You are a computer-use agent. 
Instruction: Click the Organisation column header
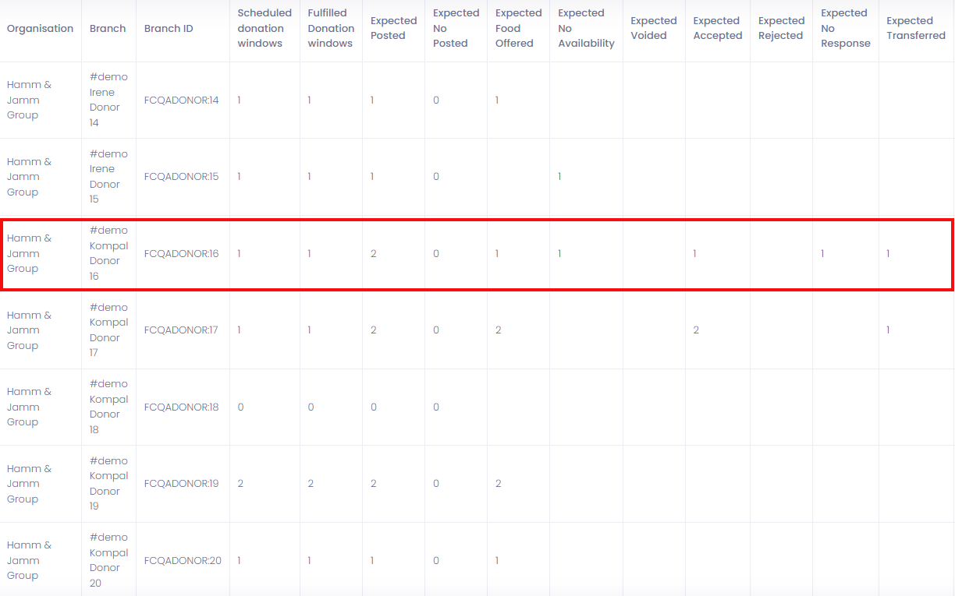(x=40, y=29)
